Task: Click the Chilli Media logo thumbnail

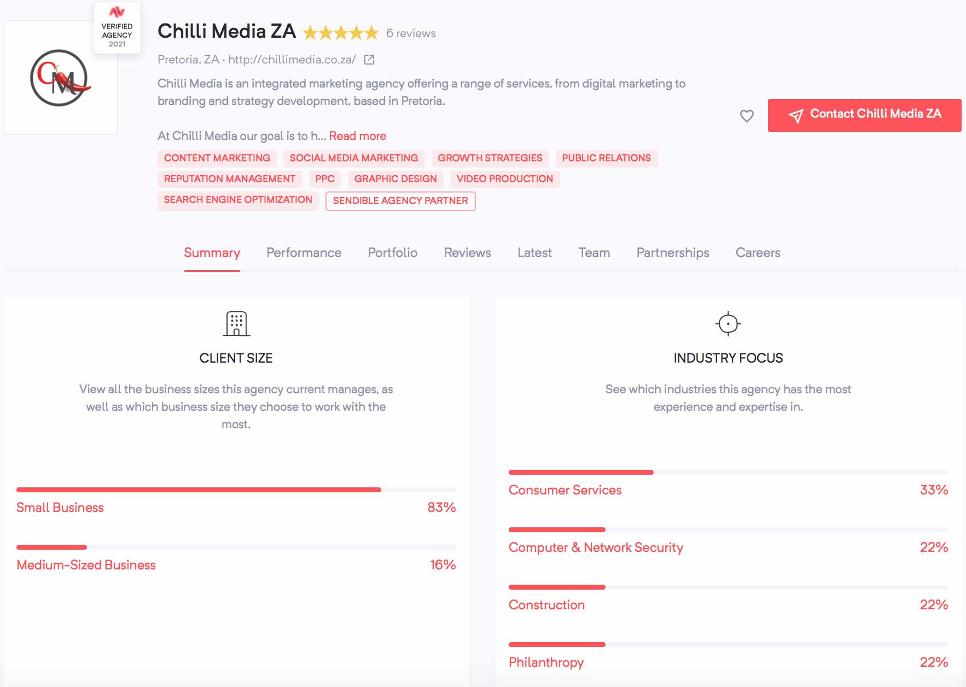Action: (61, 78)
